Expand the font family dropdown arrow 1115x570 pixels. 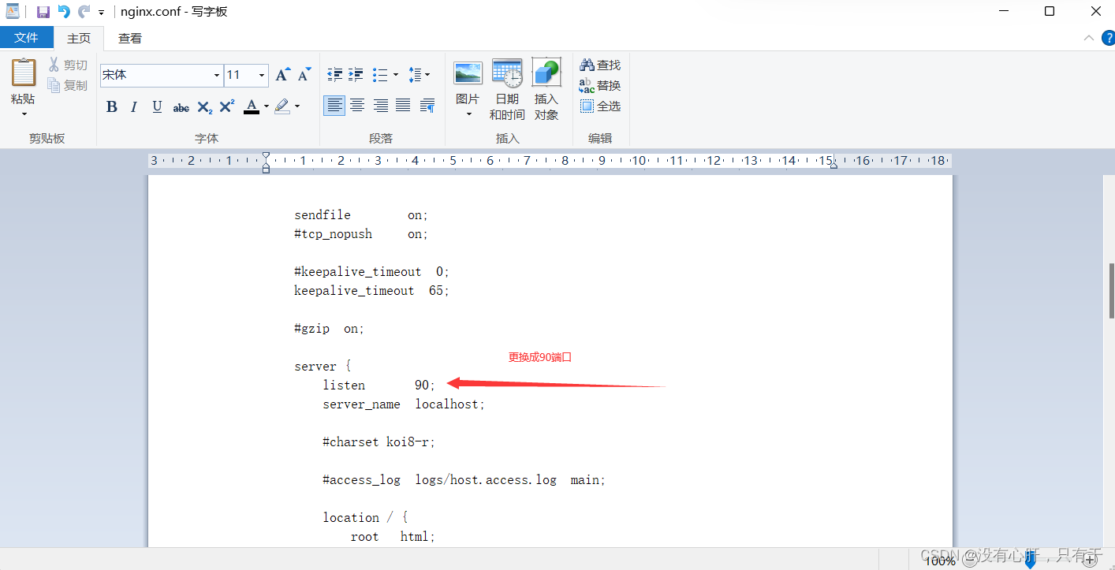217,76
